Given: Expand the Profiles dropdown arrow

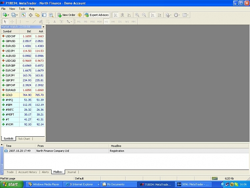Looking at the screenshot, I should point(17,15).
